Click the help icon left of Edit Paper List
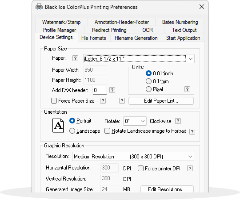240x200 pixels. [x=122, y=101]
